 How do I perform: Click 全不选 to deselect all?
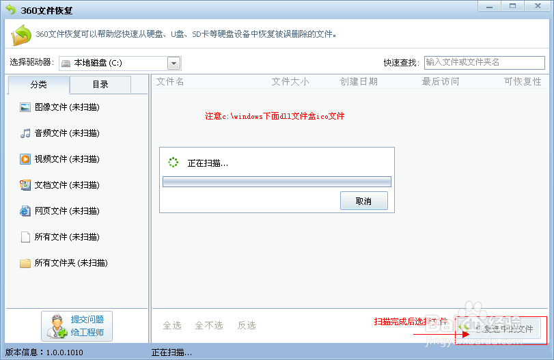[209, 325]
